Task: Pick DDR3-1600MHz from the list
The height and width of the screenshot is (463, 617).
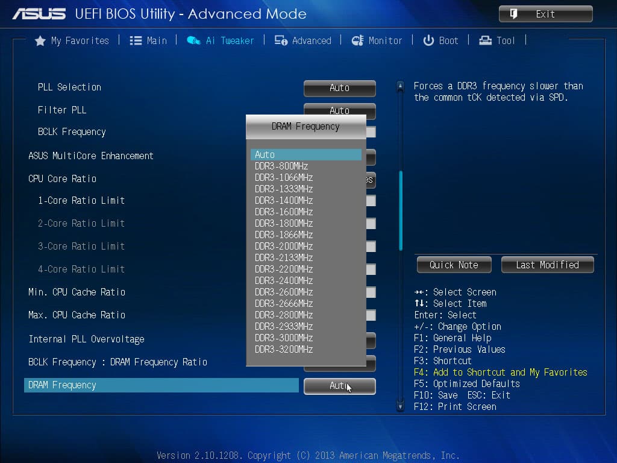Action: pos(305,212)
